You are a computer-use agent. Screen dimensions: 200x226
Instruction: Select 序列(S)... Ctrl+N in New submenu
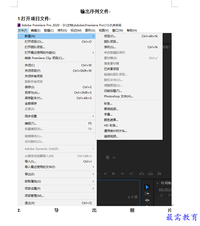129,47
